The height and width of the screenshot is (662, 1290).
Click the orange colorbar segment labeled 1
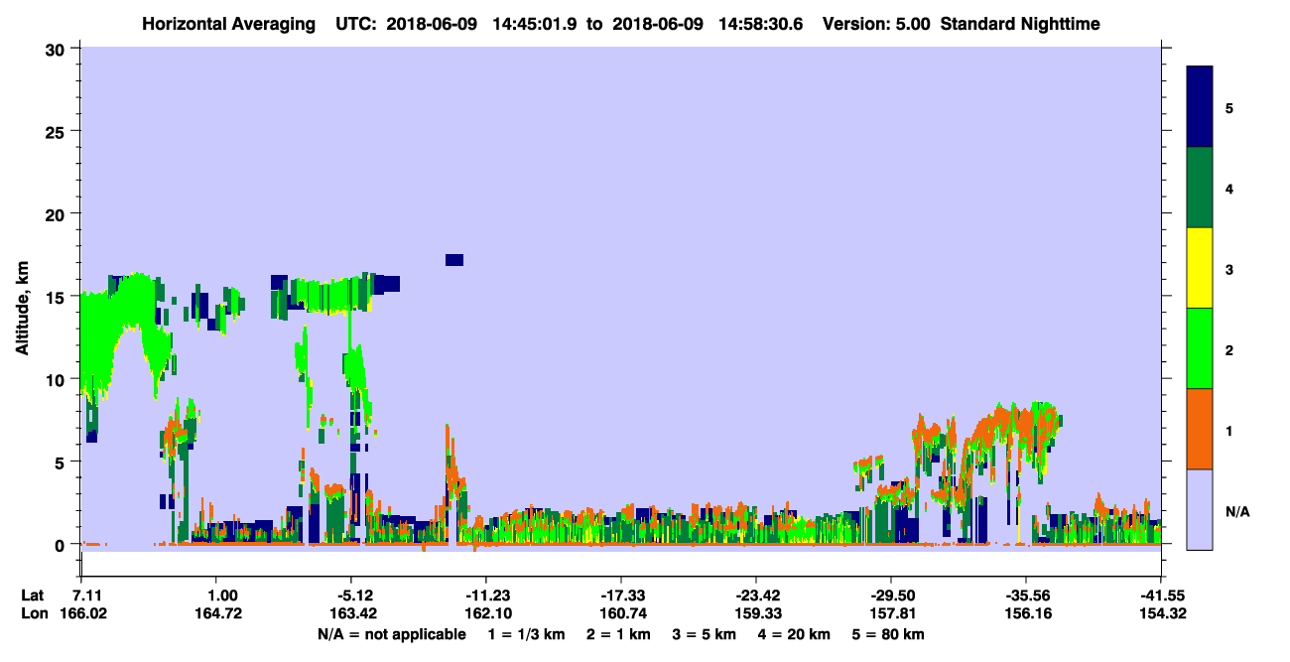coord(1201,428)
